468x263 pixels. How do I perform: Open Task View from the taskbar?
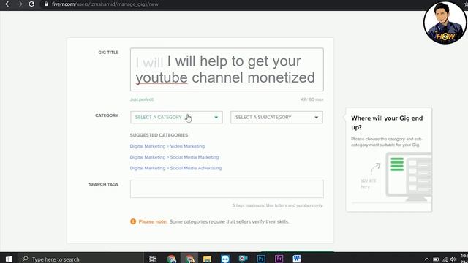(x=152, y=259)
